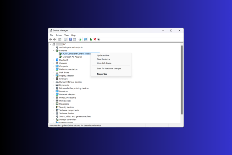The width and height of the screenshot is (232, 155).
Task: Click the circular down-arrow toolbar icon
Action: click(99, 39)
